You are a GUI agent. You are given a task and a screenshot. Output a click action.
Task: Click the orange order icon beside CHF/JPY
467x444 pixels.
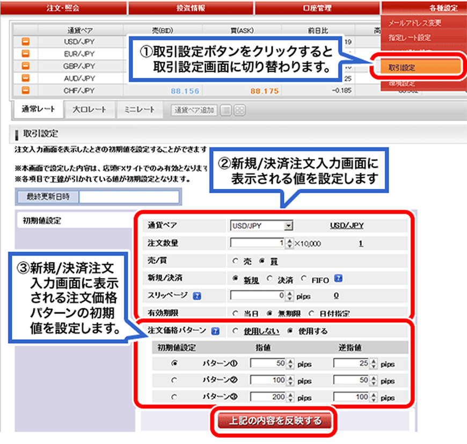25,90
